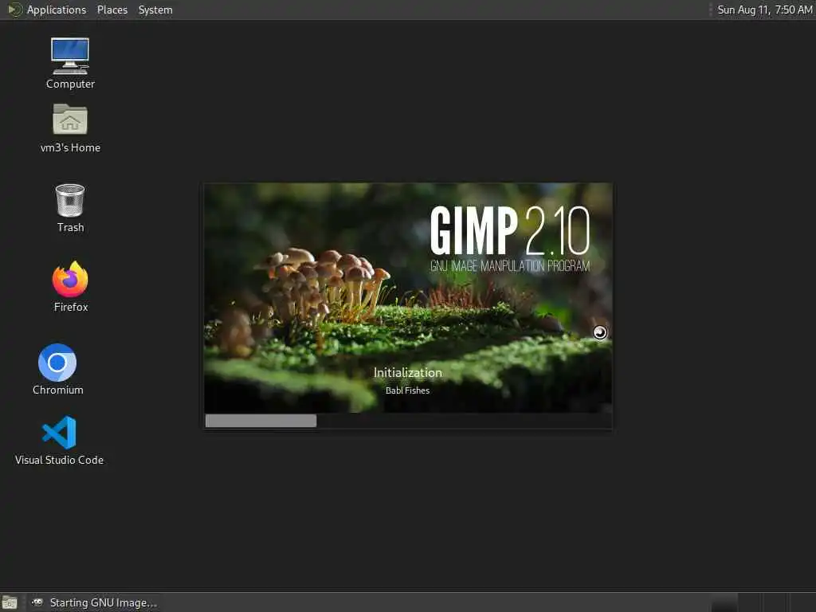Click the clock showing Sun Aug 11
Image resolution: width=816 pixels, height=612 pixels.
coord(764,10)
